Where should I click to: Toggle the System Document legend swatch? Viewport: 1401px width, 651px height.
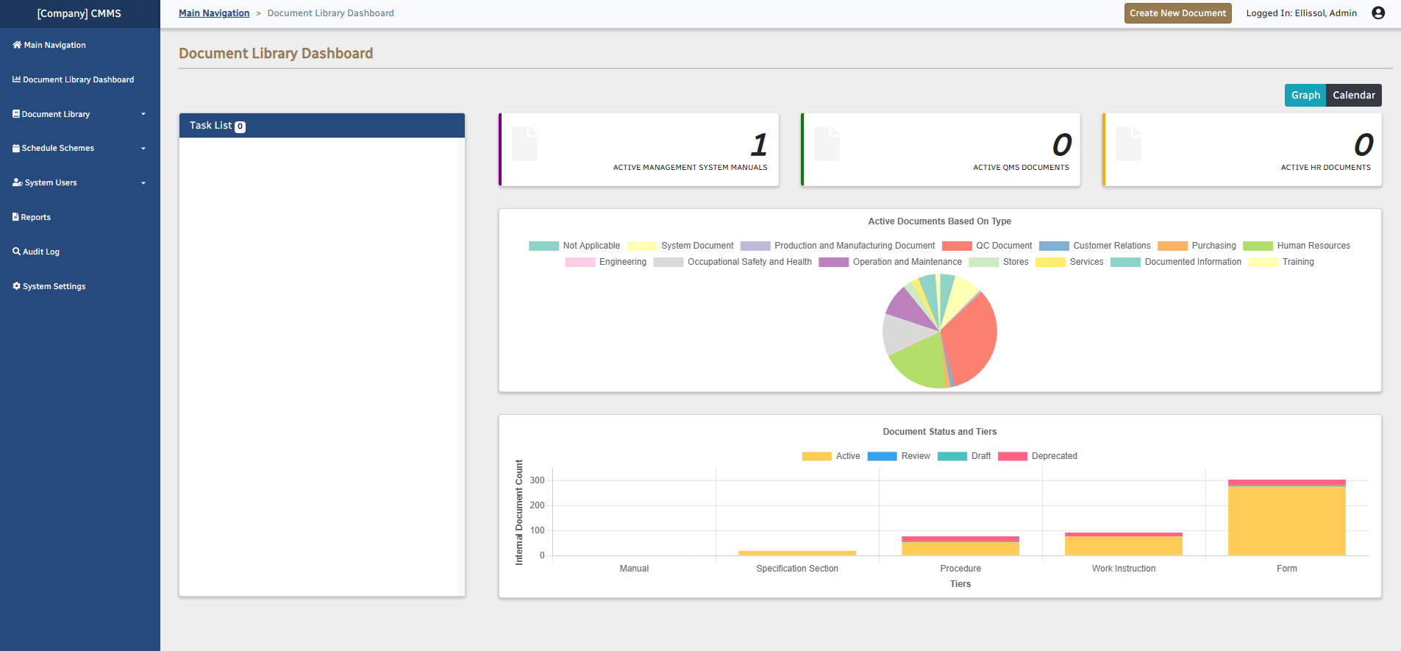(x=642, y=246)
